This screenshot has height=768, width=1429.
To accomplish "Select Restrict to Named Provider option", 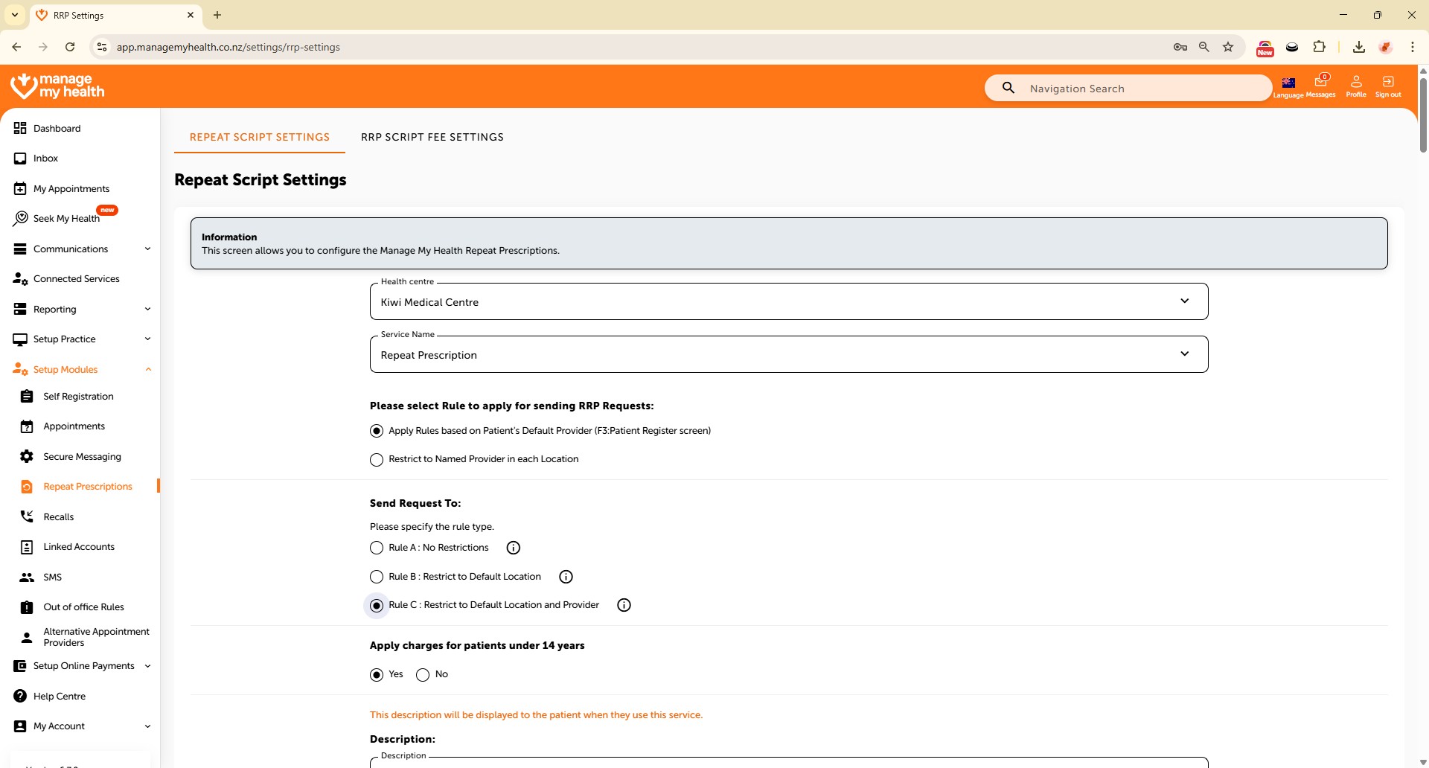I will click(377, 460).
